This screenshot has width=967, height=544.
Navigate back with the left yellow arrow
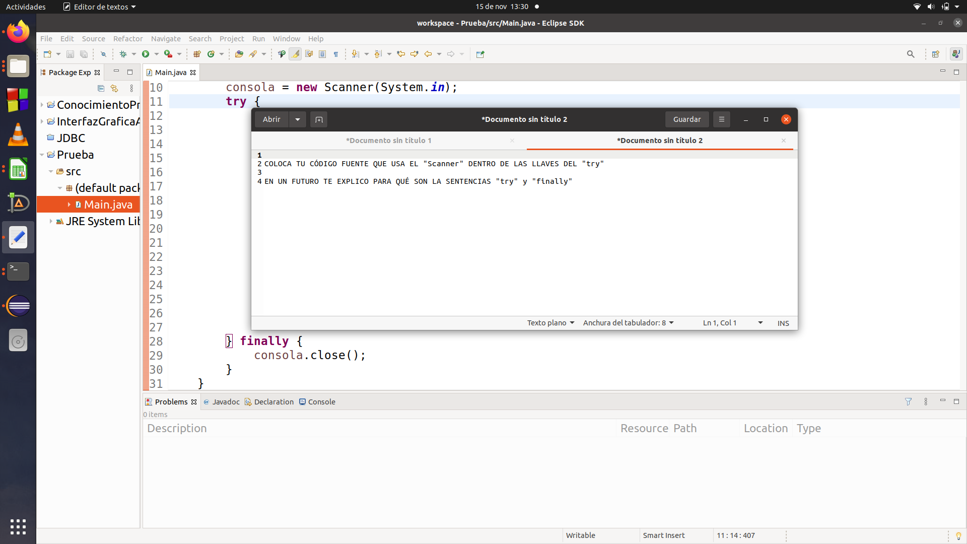point(428,54)
